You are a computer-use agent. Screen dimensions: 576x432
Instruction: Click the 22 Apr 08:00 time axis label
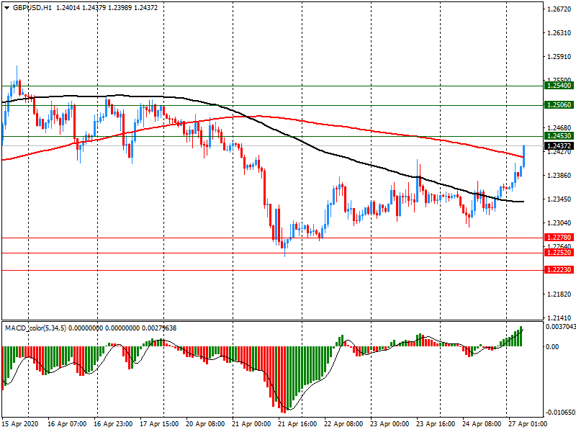pos(343,424)
